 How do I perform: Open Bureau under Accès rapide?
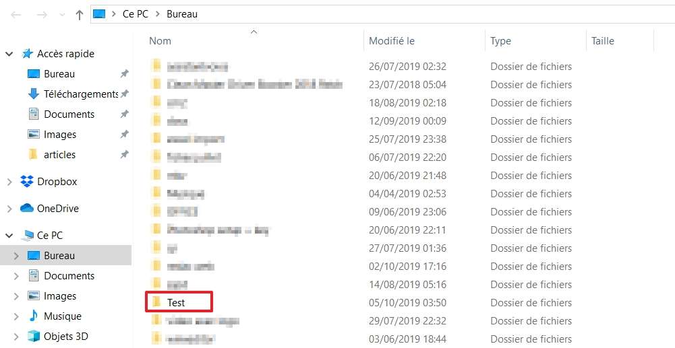coord(59,74)
